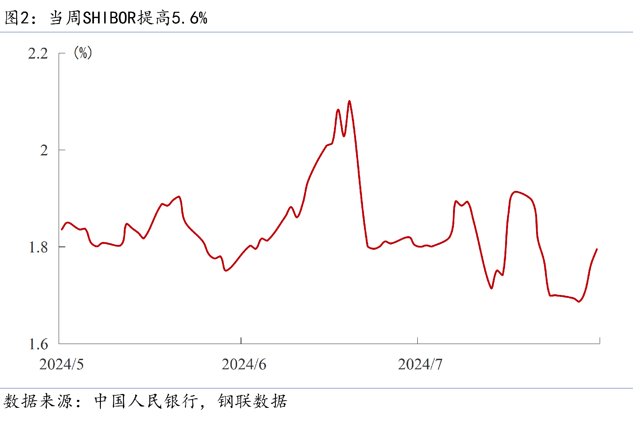Image resolution: width=633 pixels, height=421 pixels.
Task: Click the 2.2 y-axis label
Action: point(38,54)
